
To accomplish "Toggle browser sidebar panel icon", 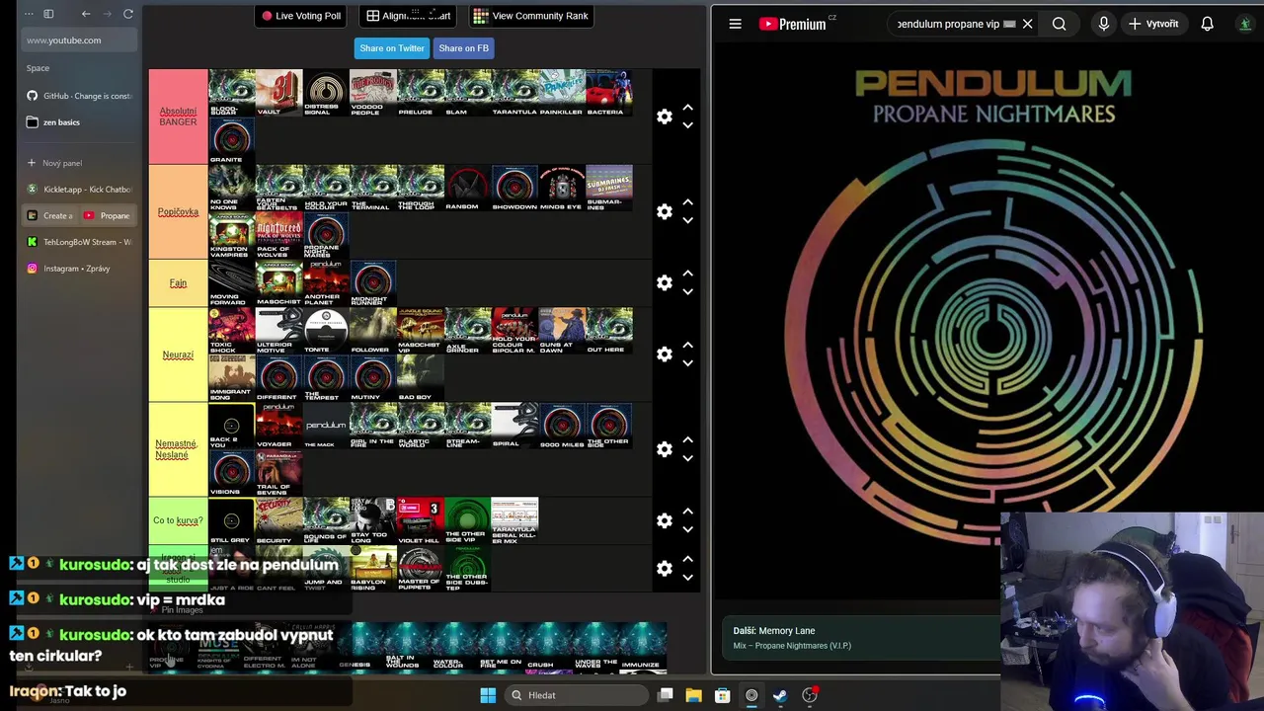I will coord(48,14).
